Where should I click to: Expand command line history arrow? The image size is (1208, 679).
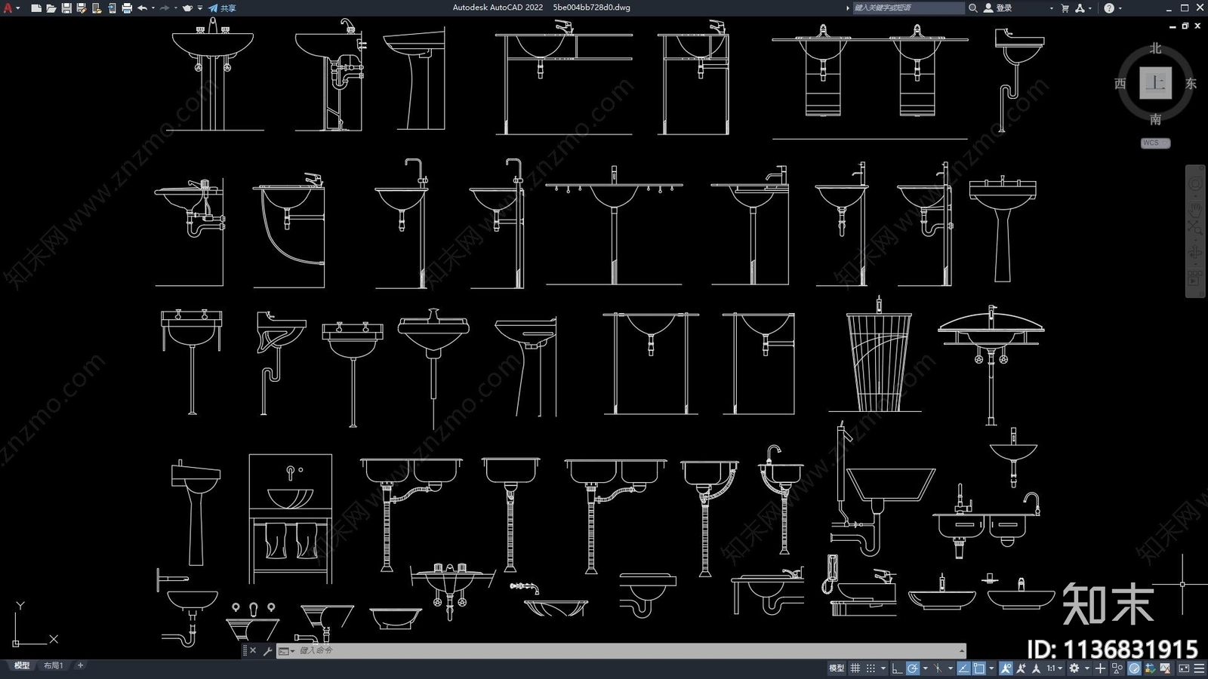[x=961, y=650]
